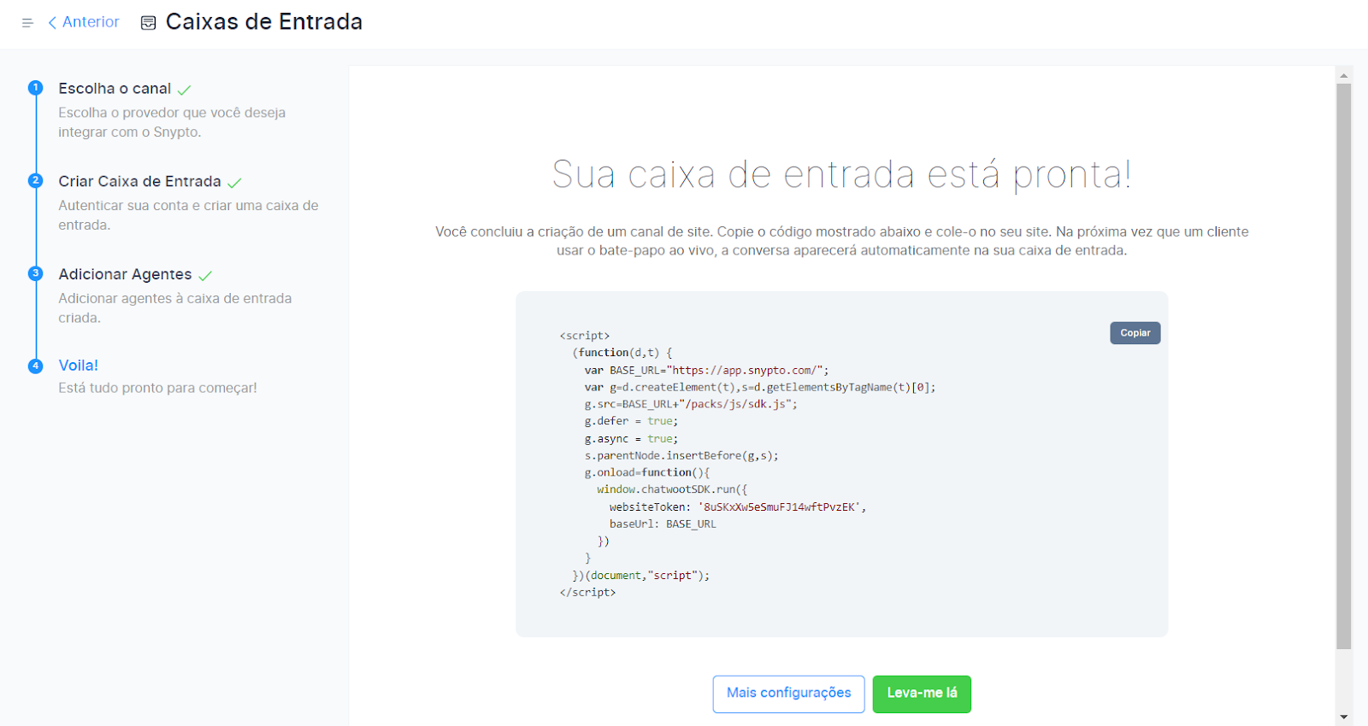Click the Criar Caixa de Entrada step title

click(x=139, y=181)
